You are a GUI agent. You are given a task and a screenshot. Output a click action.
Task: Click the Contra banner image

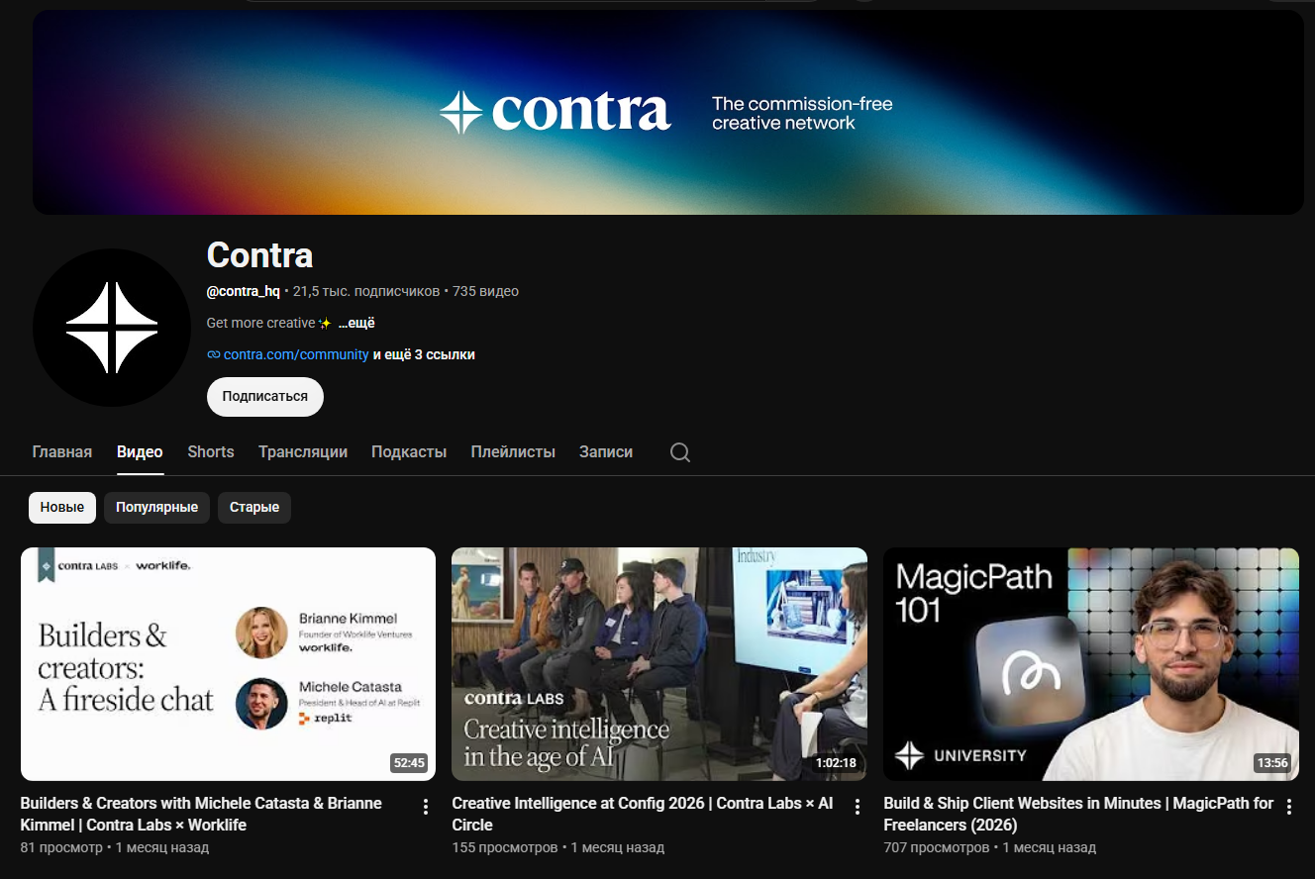[x=668, y=113]
